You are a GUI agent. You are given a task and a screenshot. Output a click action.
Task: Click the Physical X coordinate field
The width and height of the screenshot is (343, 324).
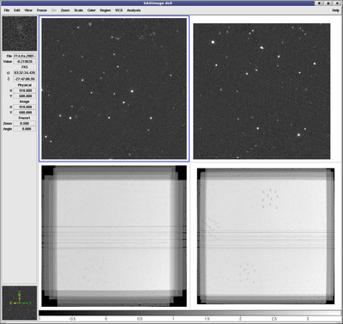[25, 90]
